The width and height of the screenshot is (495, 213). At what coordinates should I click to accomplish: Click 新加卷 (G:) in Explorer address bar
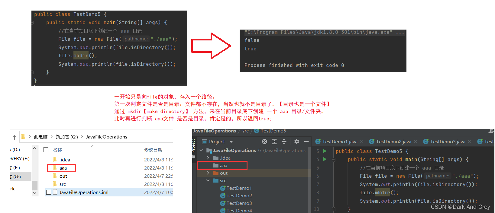click(x=66, y=137)
